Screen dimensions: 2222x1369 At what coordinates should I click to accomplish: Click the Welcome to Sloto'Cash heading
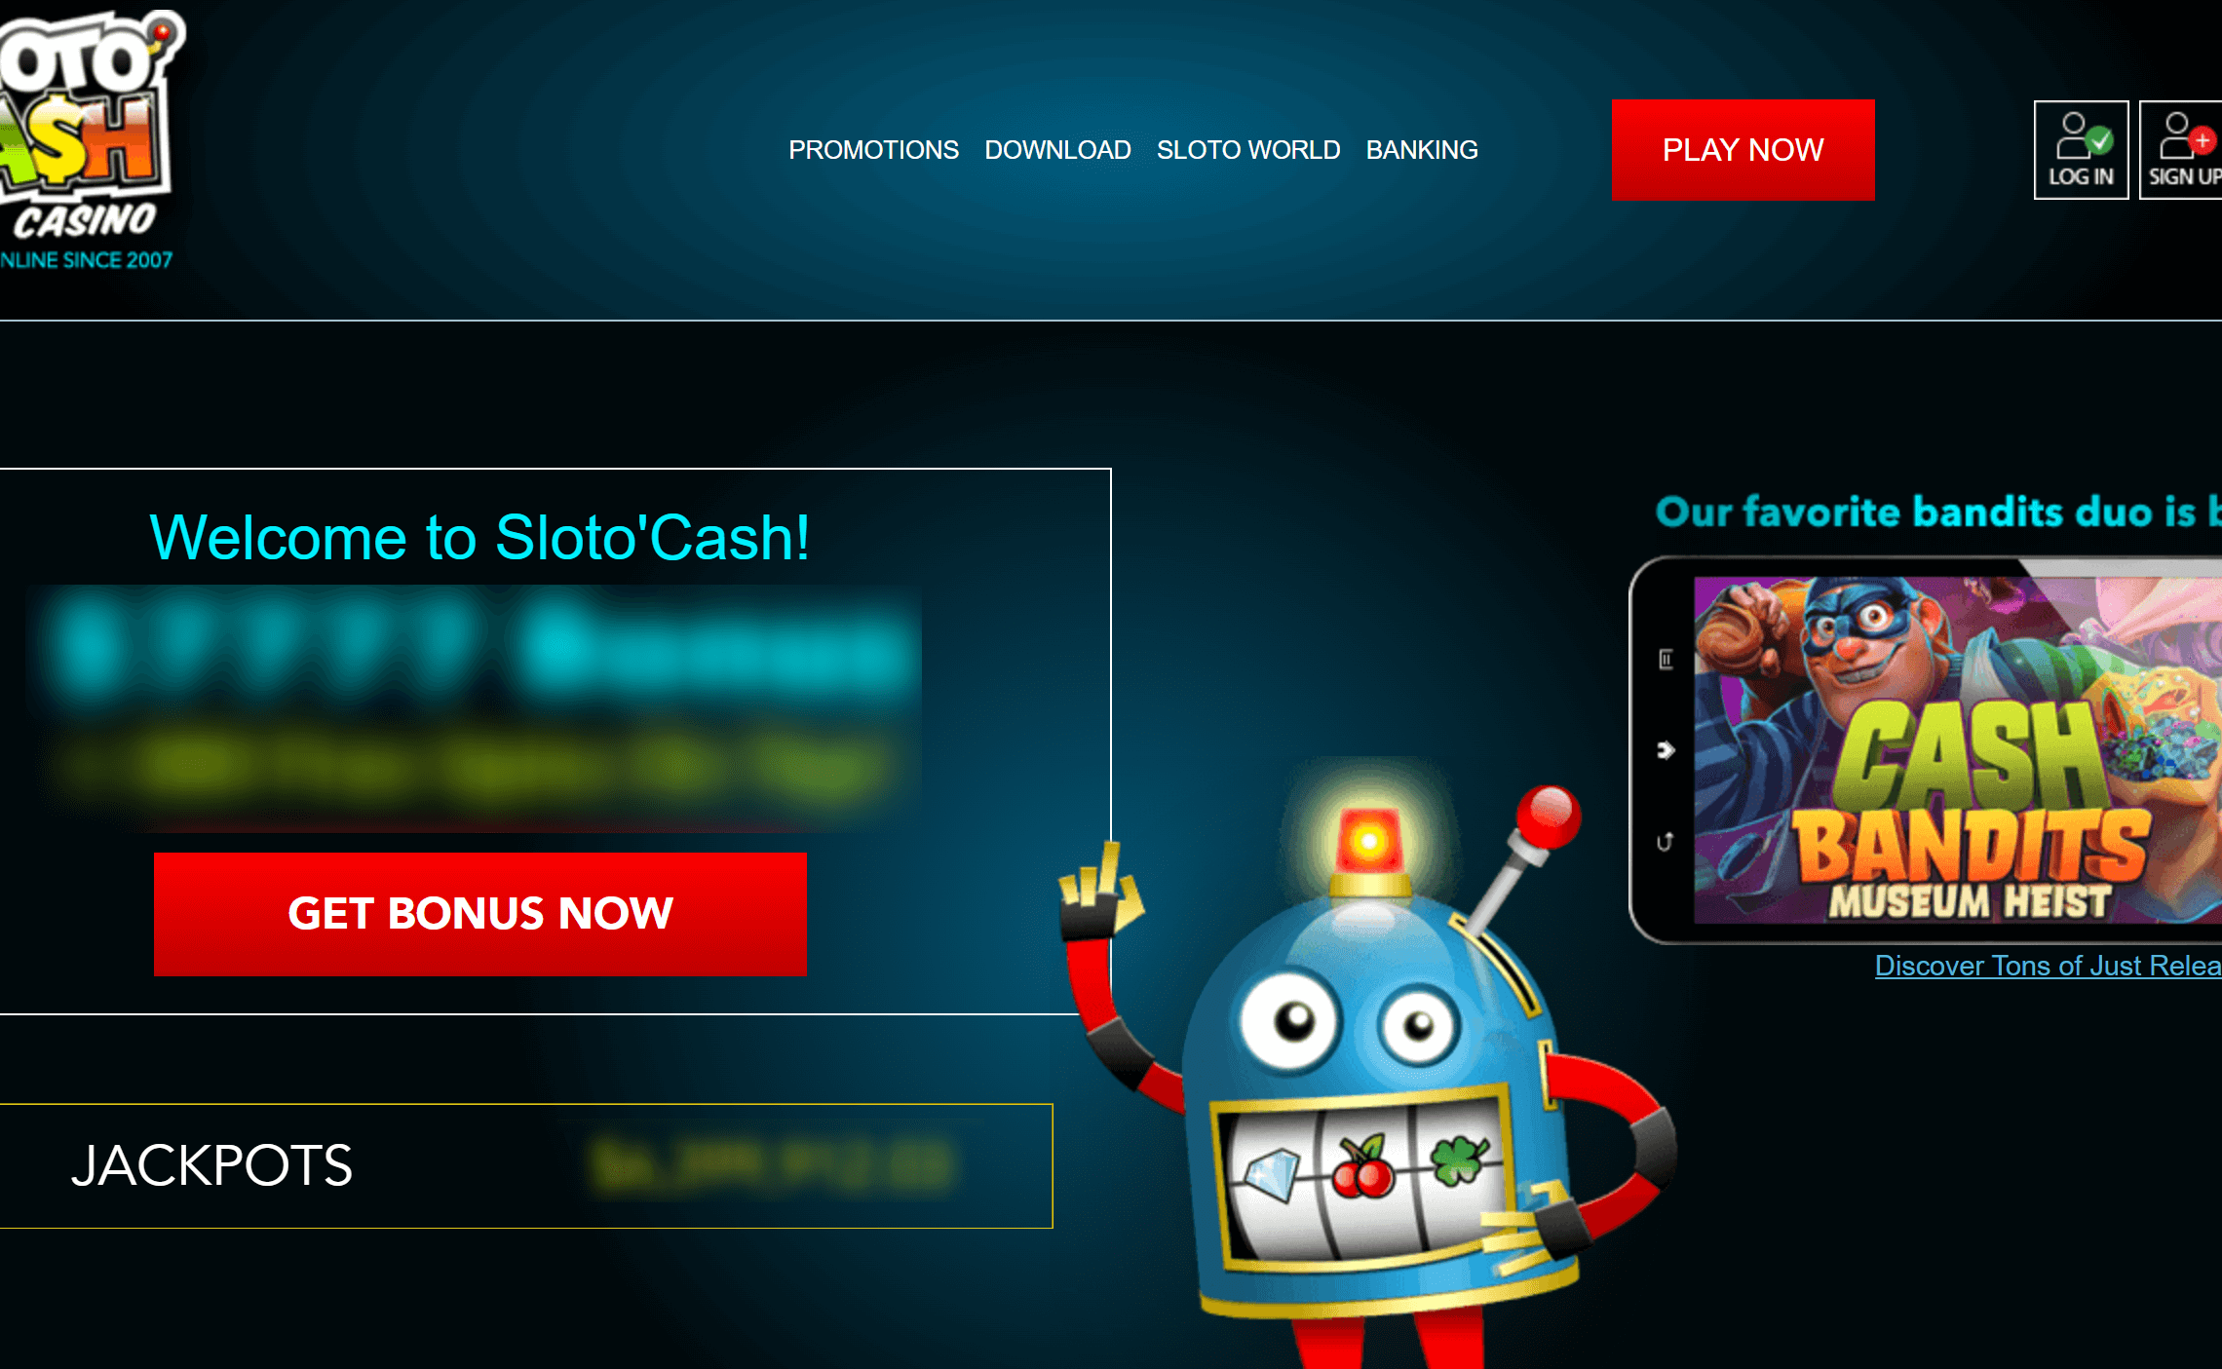click(x=479, y=538)
